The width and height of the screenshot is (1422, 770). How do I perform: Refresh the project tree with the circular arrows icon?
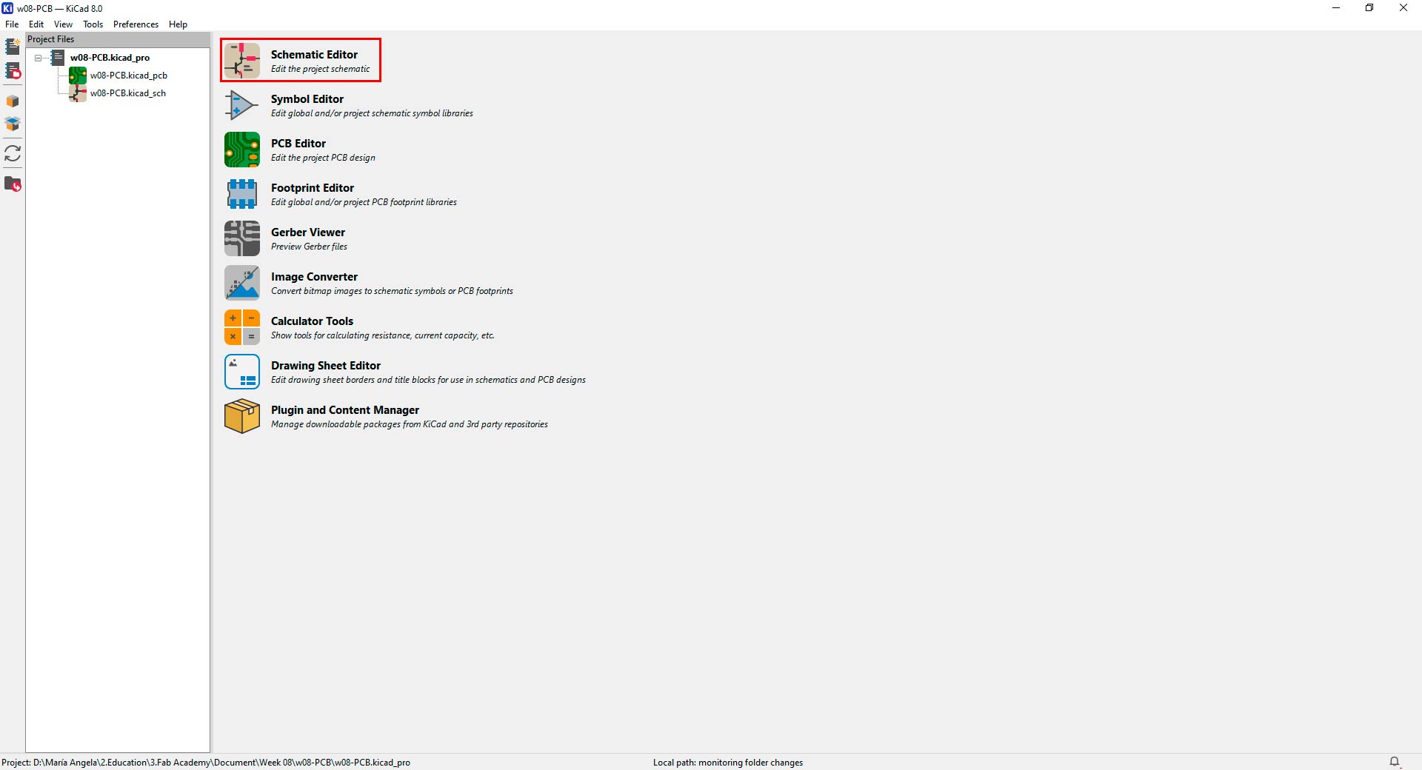pos(13,153)
